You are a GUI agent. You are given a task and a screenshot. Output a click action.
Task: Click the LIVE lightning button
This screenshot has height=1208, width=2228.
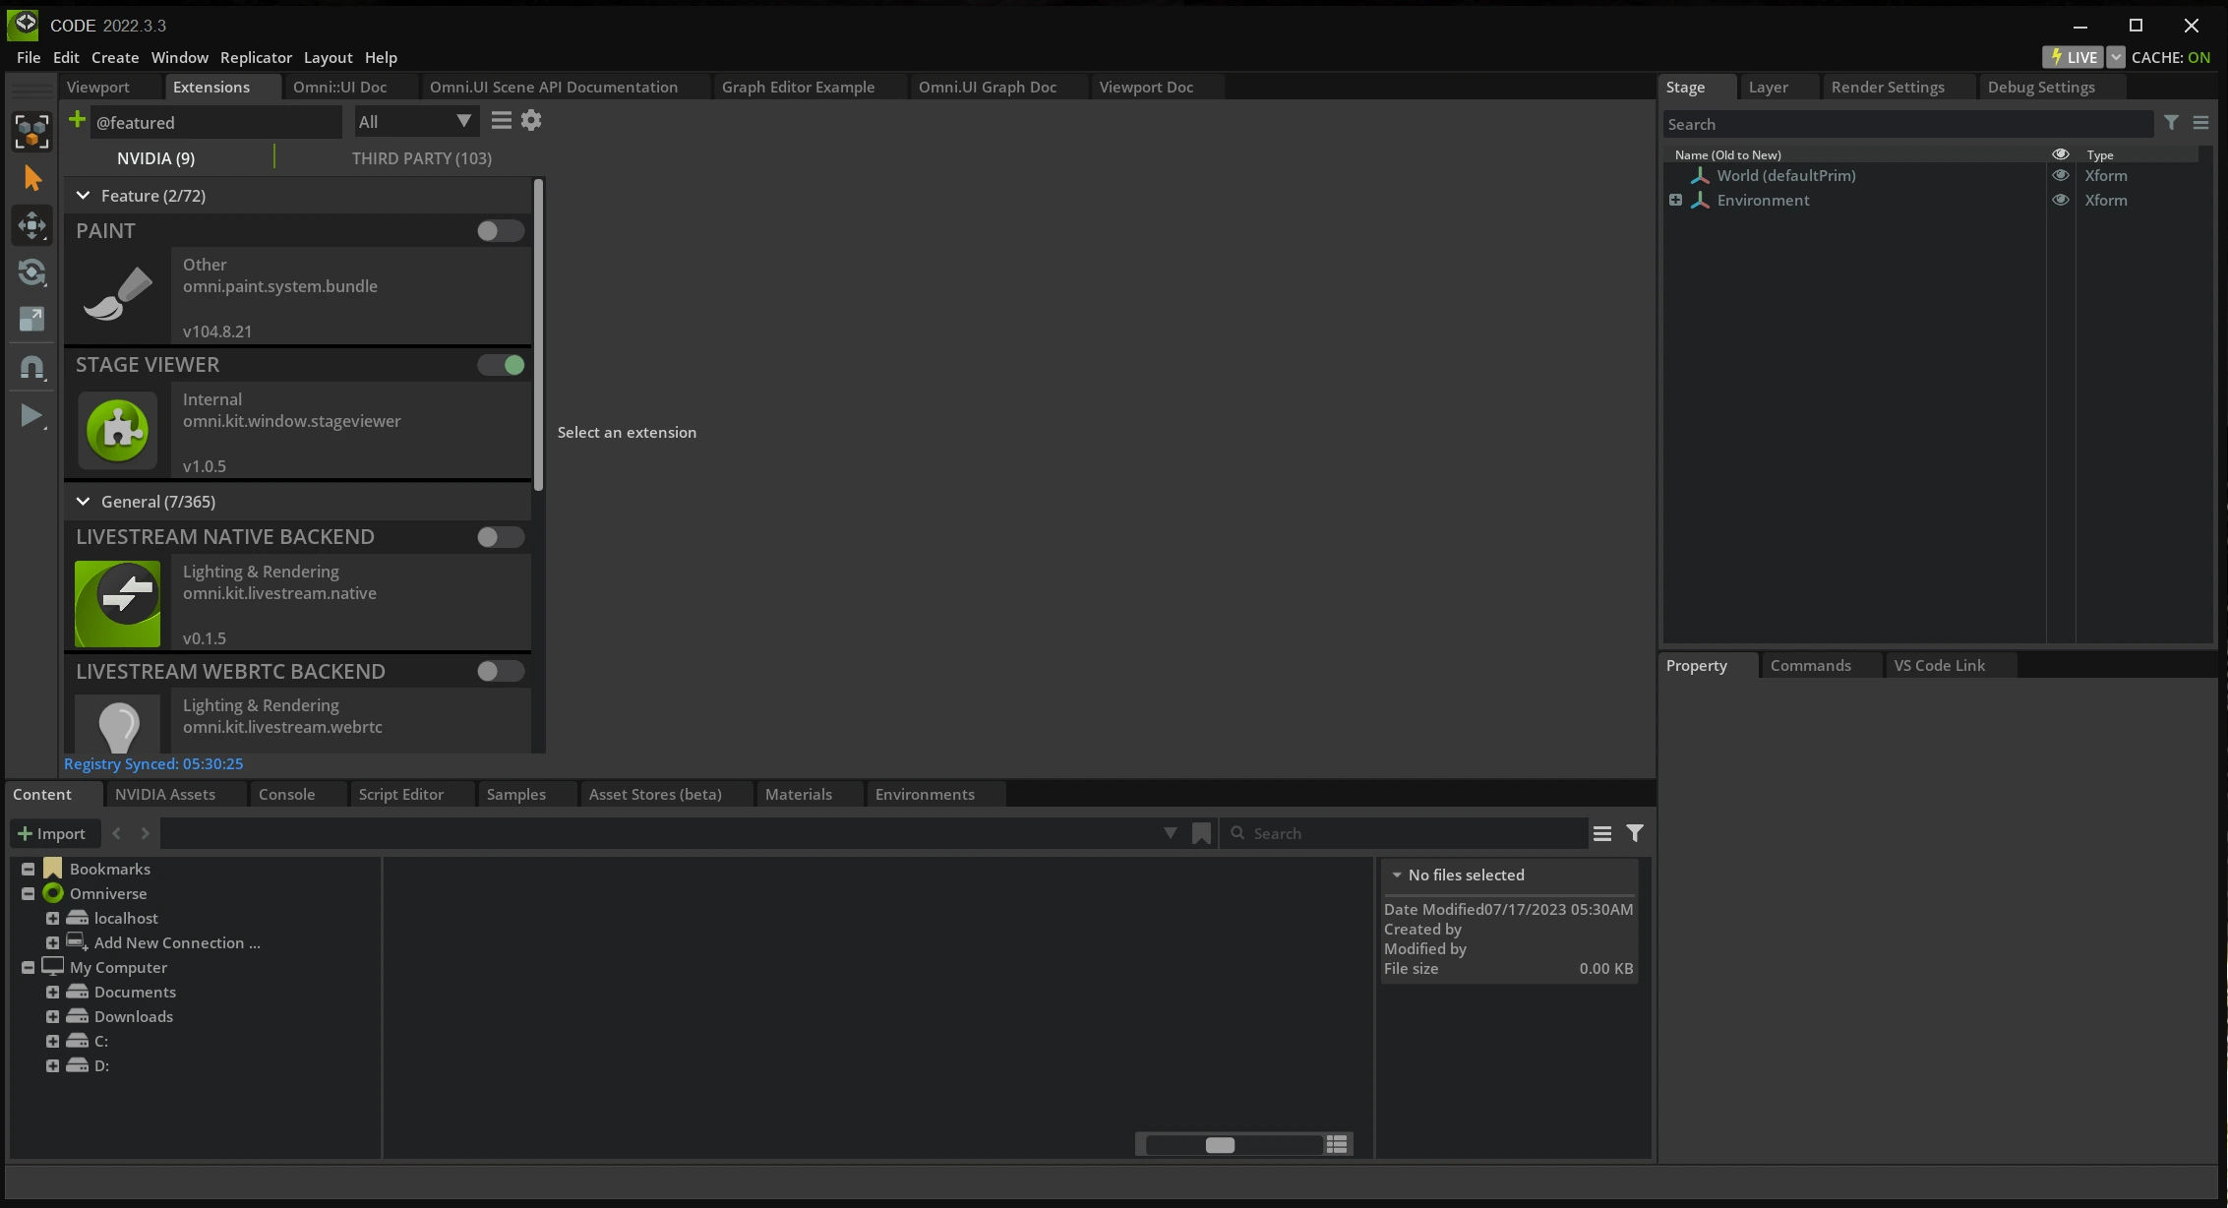tap(2074, 57)
